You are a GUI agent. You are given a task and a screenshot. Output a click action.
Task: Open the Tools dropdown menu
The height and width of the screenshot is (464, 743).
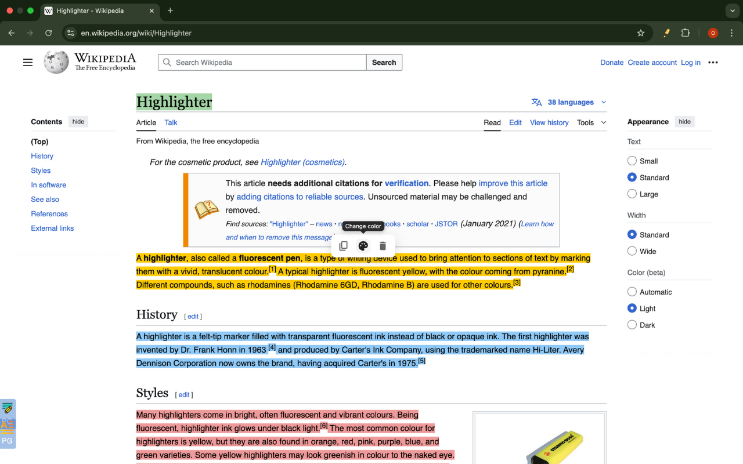click(591, 122)
